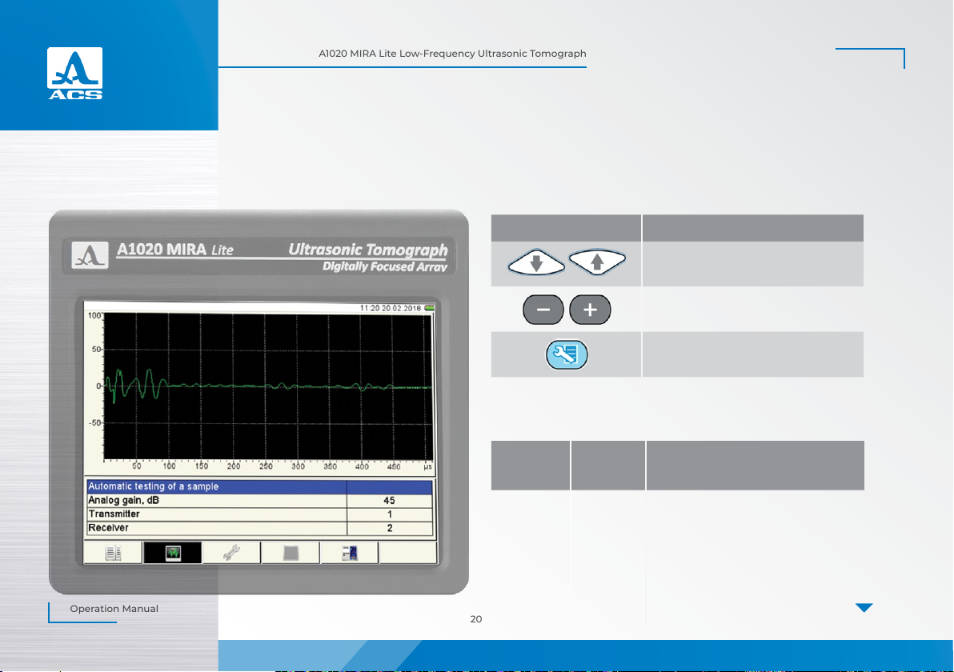Select the 'Analog gain, dB' row label

point(123,501)
